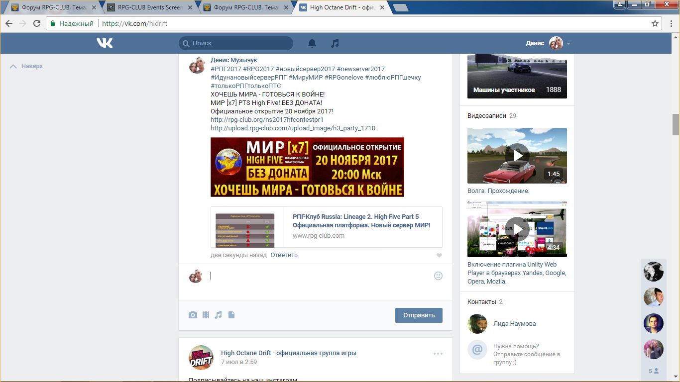Open High Octane Drift group name link
The width and height of the screenshot is (680, 382).
[x=289, y=353]
